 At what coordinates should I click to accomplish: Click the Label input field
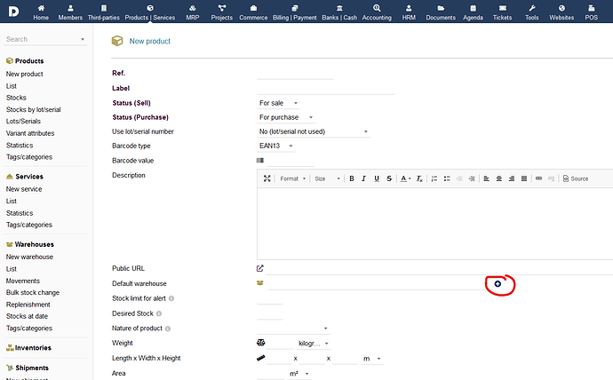[x=326, y=88]
